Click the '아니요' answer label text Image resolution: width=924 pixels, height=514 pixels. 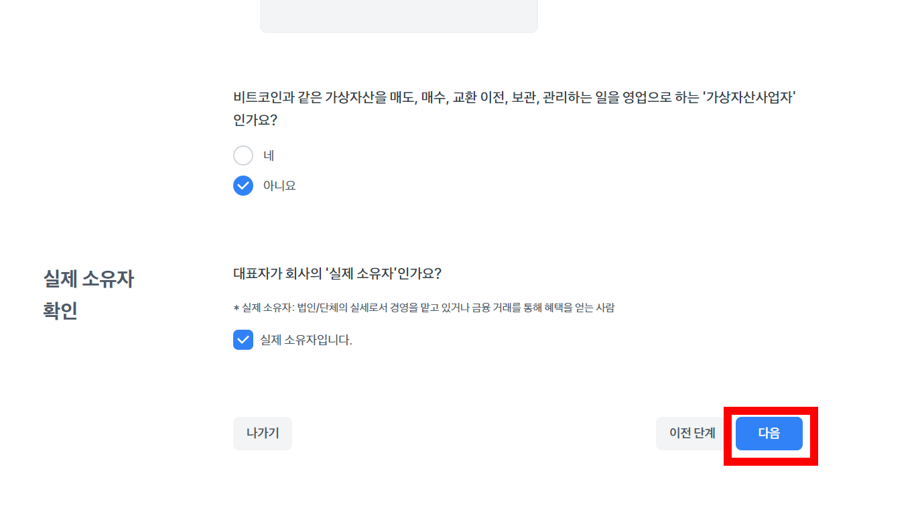(279, 186)
